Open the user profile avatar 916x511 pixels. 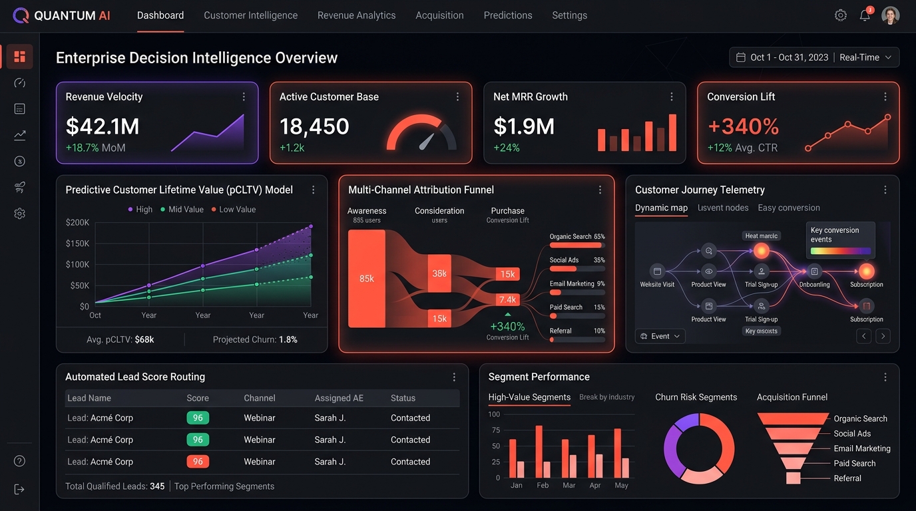[890, 15]
